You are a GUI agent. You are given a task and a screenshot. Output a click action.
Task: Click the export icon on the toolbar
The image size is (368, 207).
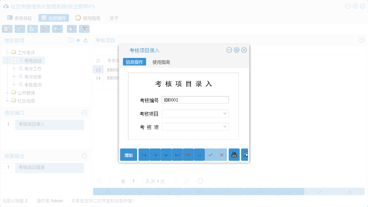[71, 29]
